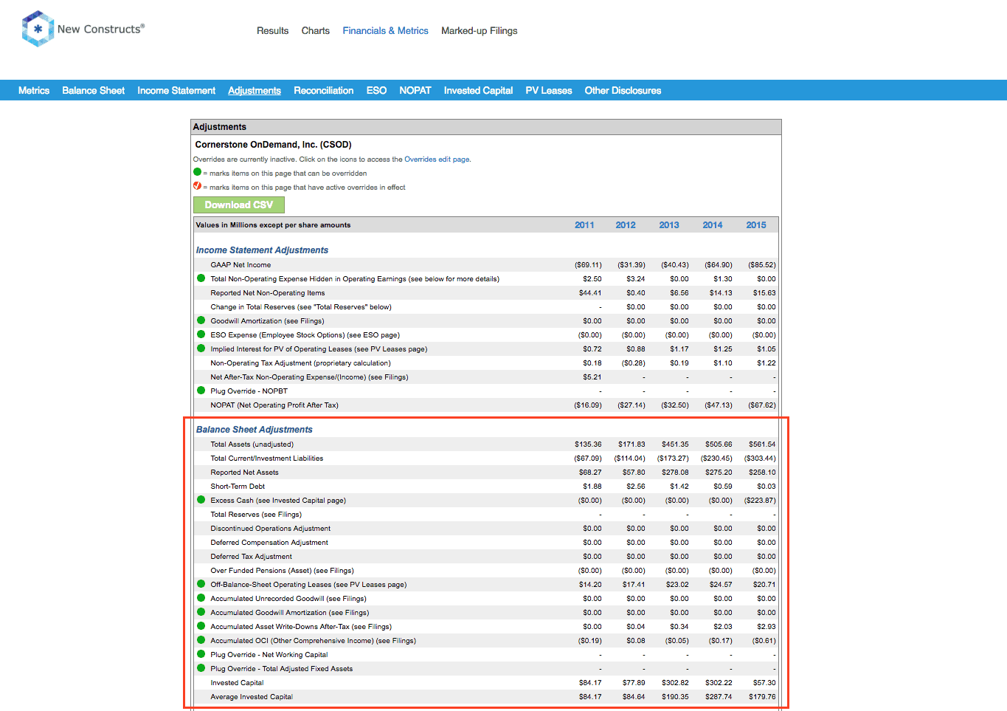Click green dot for Off-Balance-Sheet Operating Leases

(x=201, y=584)
